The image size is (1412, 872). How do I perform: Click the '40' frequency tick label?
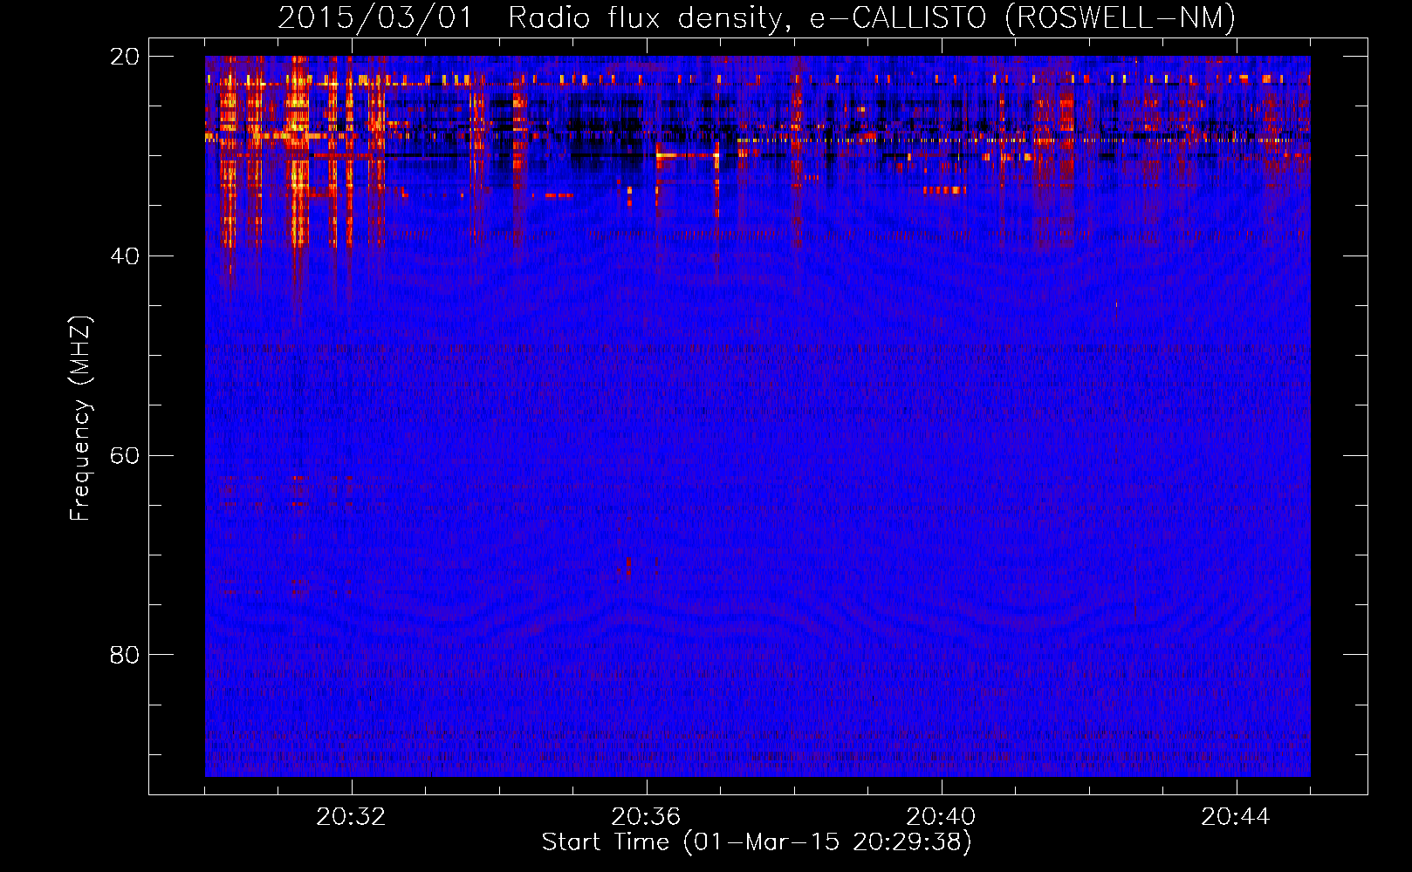click(124, 256)
